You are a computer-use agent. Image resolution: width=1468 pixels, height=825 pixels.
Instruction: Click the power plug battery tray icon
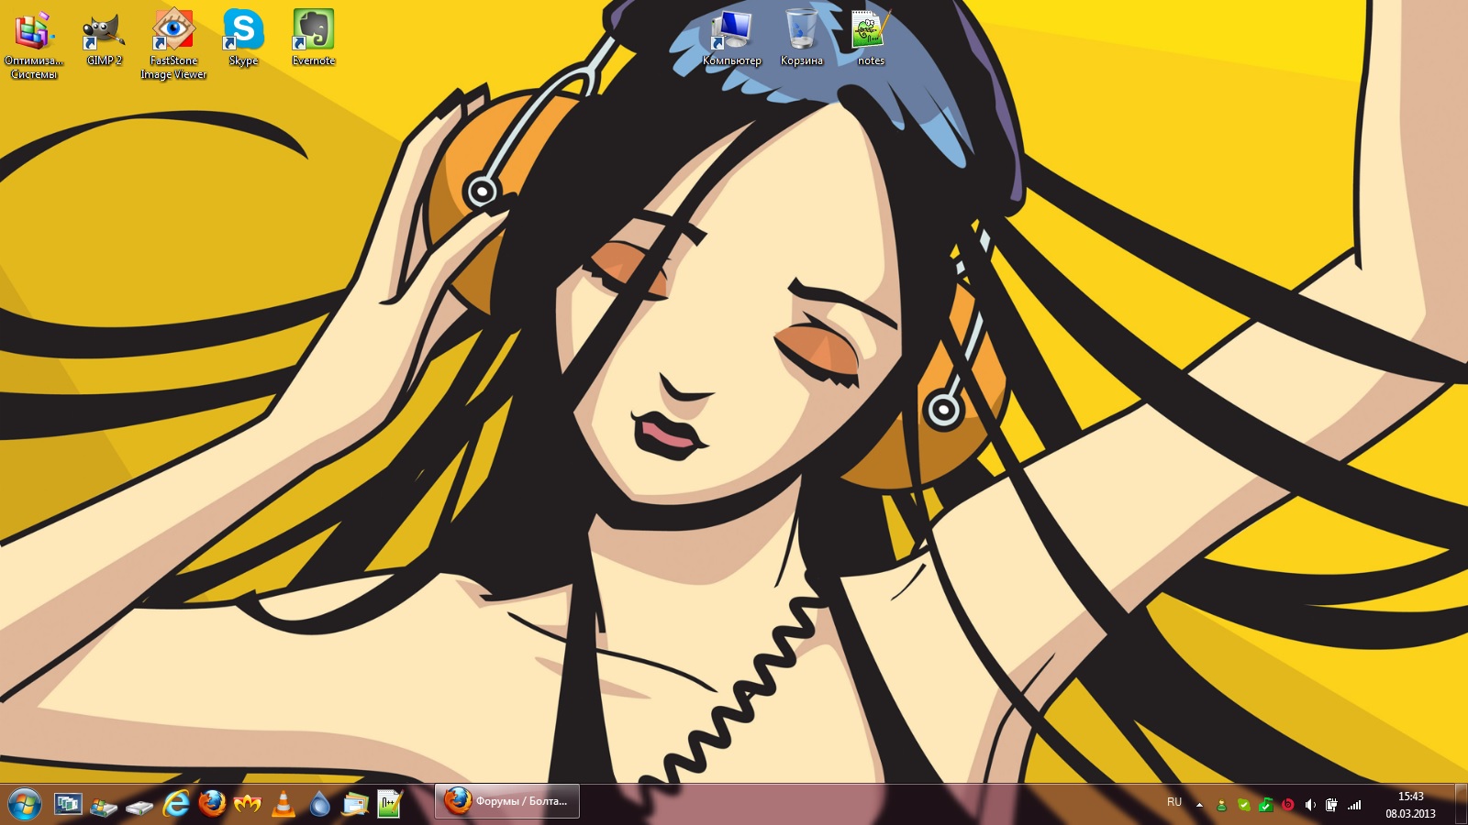point(1332,805)
